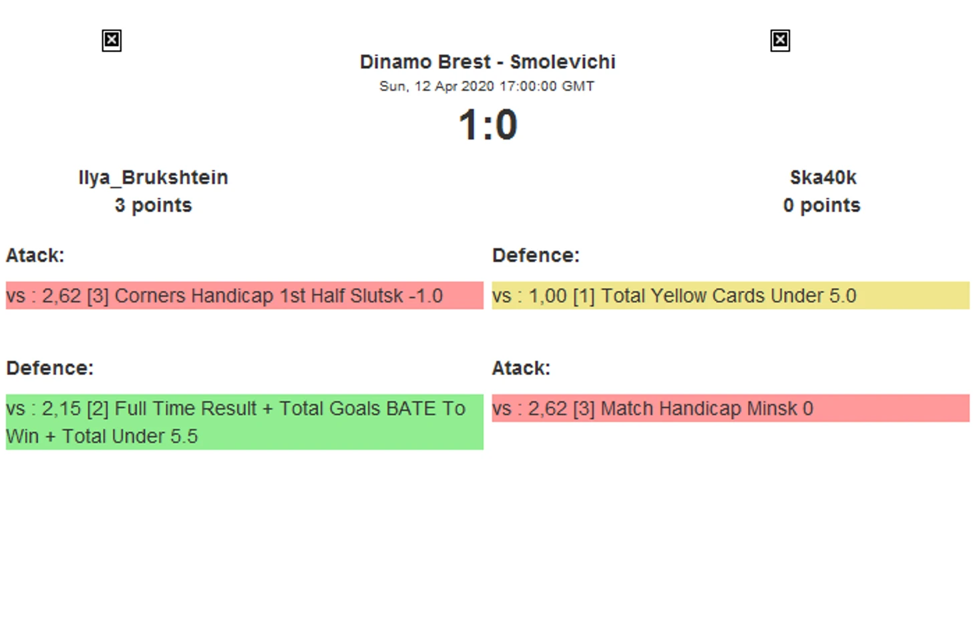Select the red Corners Handicap 1st Half Slutsk bet
Image resolution: width=975 pixels, height=640 pixels.
[x=244, y=296]
